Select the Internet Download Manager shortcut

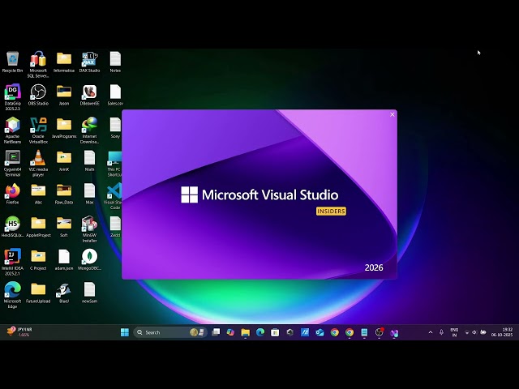(89, 130)
